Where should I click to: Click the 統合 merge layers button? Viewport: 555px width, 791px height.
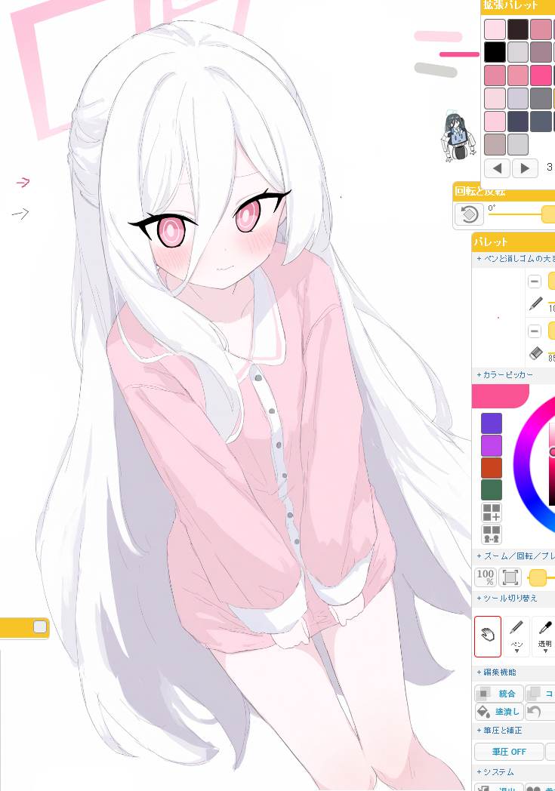click(498, 694)
